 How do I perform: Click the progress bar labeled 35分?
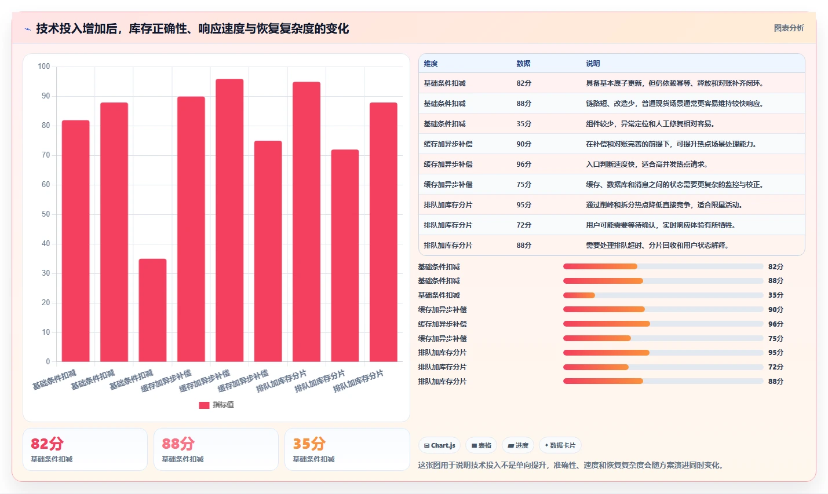click(x=663, y=295)
